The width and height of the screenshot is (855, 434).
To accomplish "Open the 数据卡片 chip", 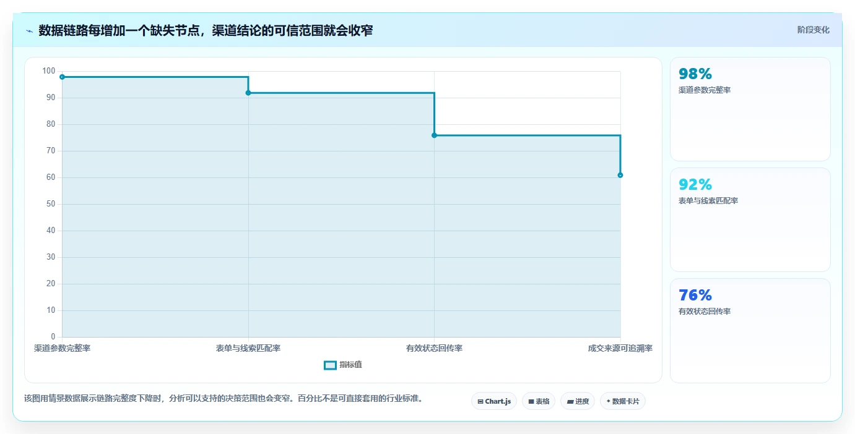I will point(623,401).
